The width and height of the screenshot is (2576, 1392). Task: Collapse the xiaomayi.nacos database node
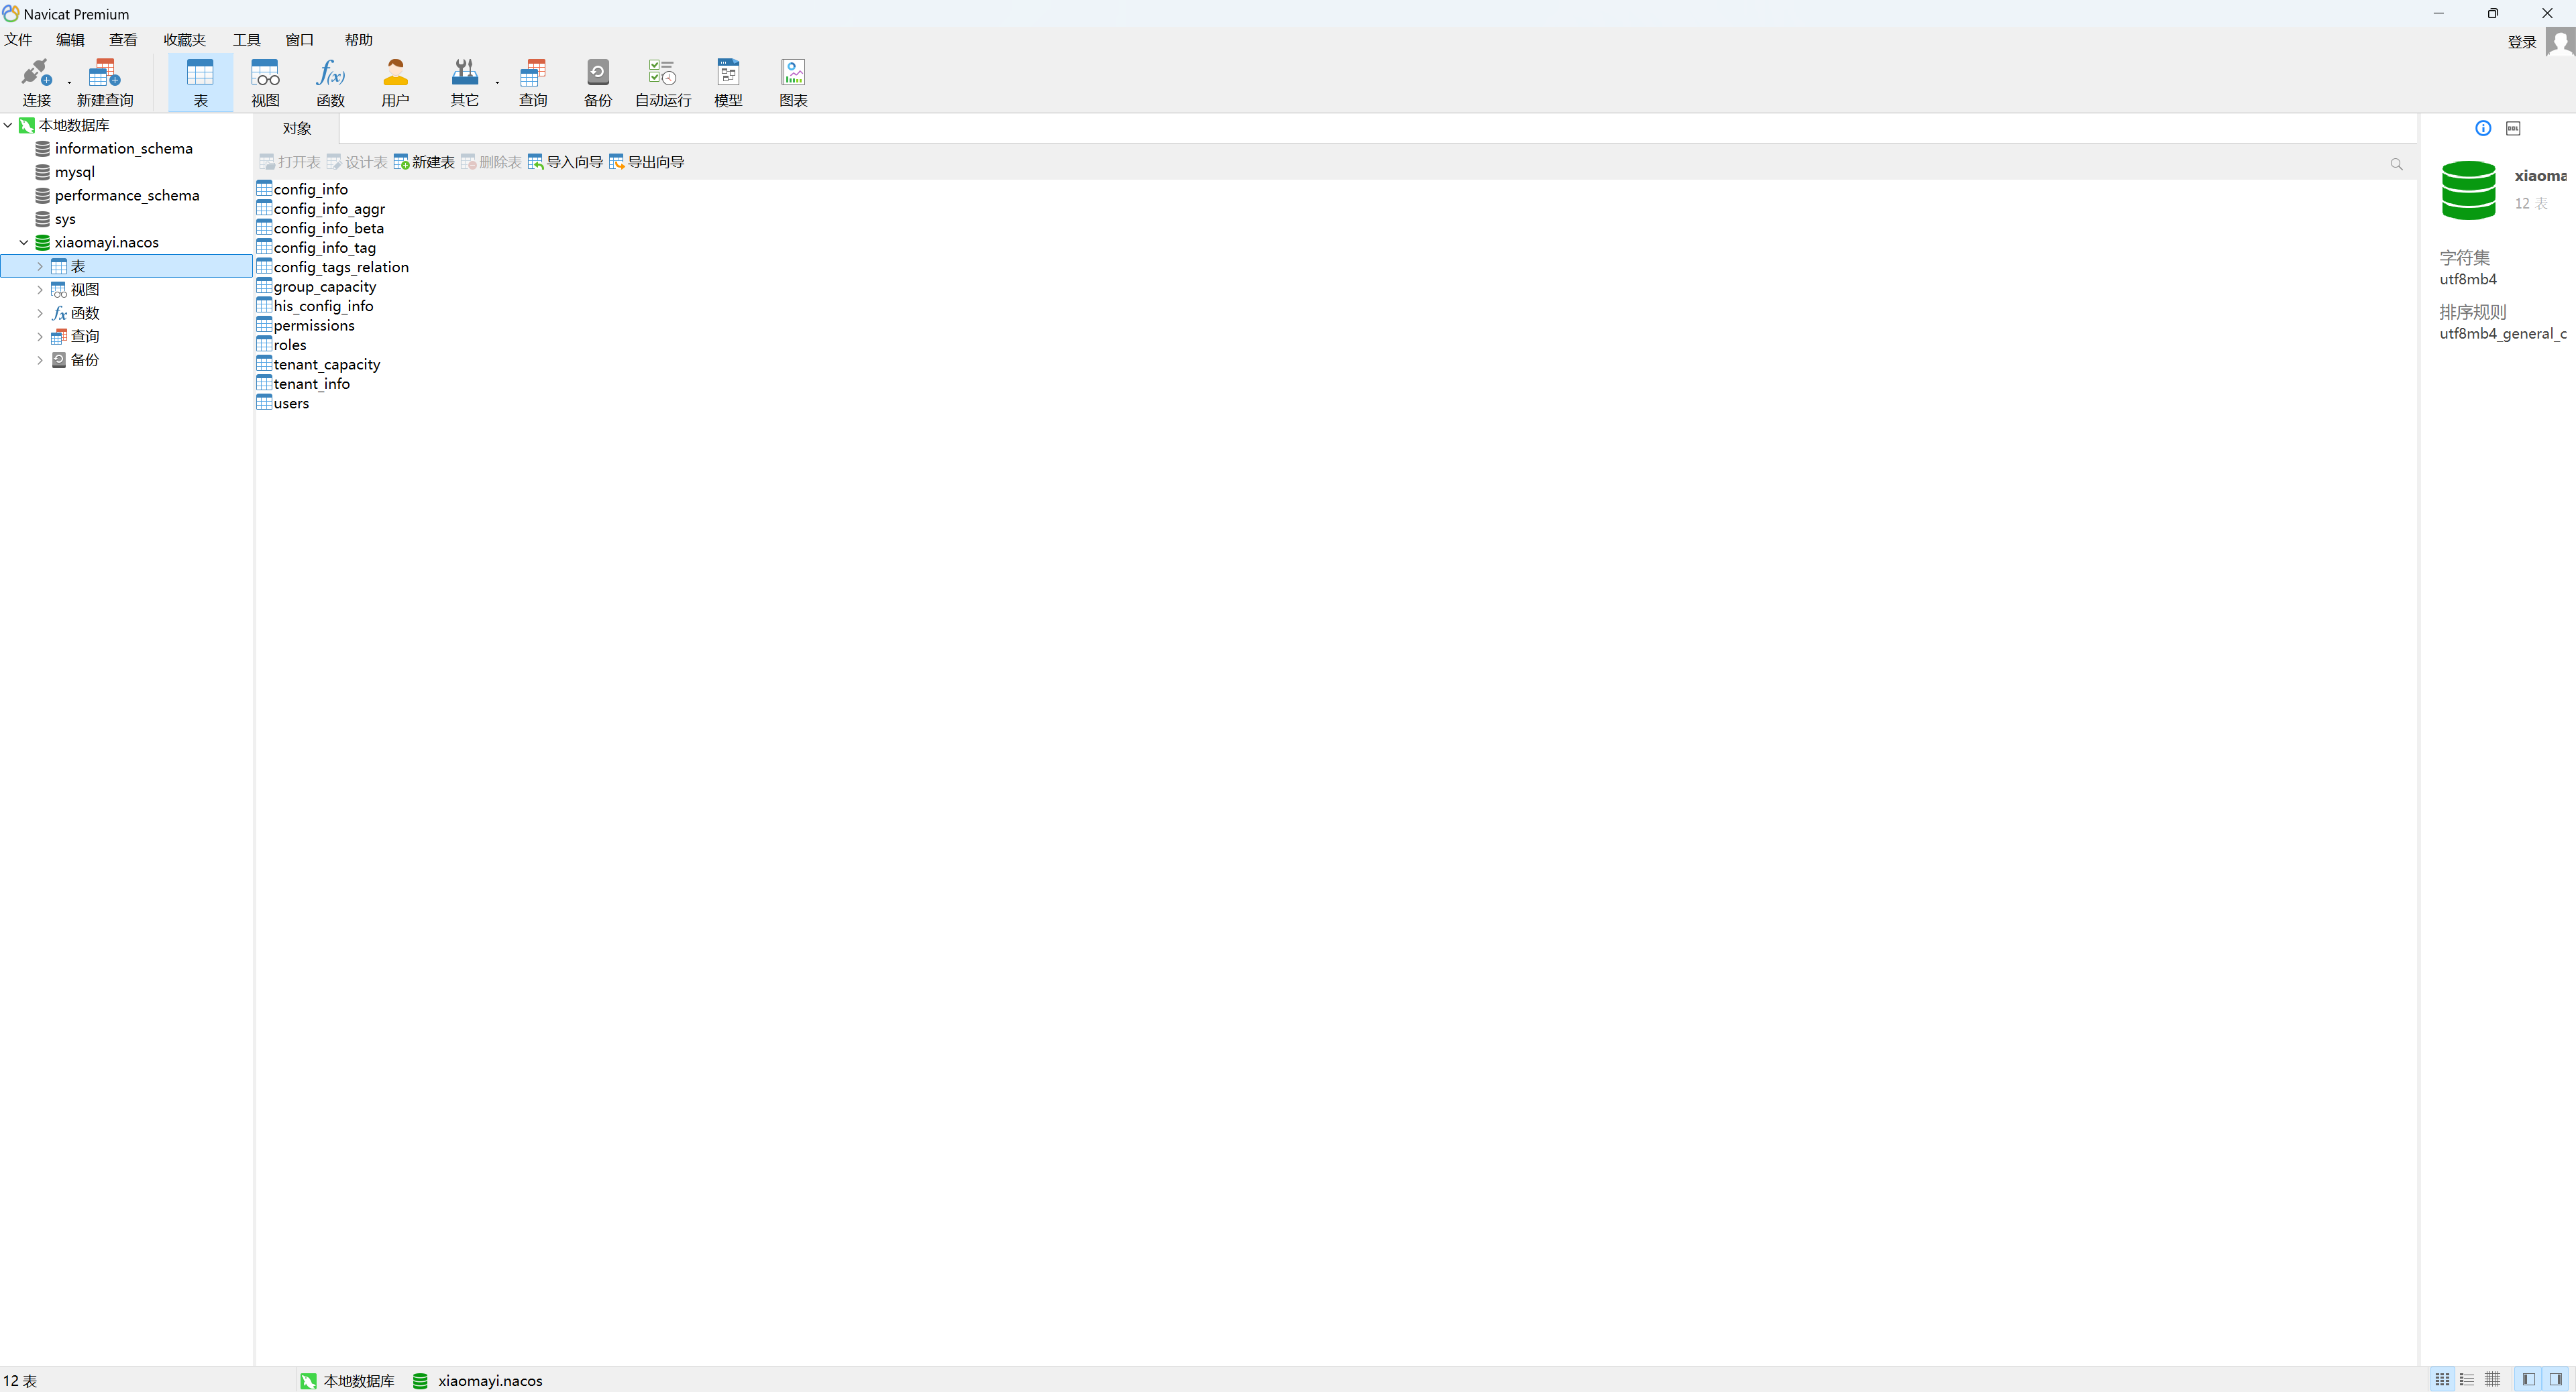24,242
